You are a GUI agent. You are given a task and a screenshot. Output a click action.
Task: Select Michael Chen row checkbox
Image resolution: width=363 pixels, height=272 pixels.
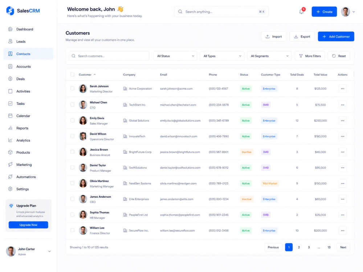click(73, 104)
